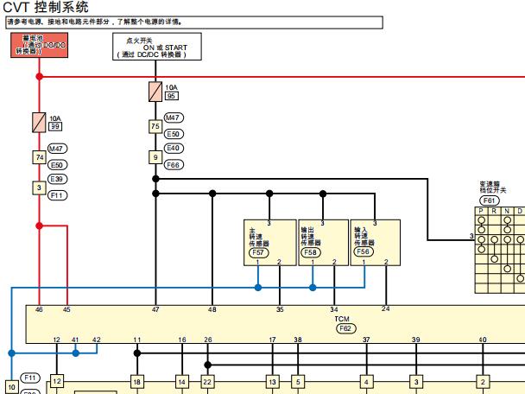The image size is (525, 394).
Task: Click the fuse number box "95"
Action: pos(172,96)
